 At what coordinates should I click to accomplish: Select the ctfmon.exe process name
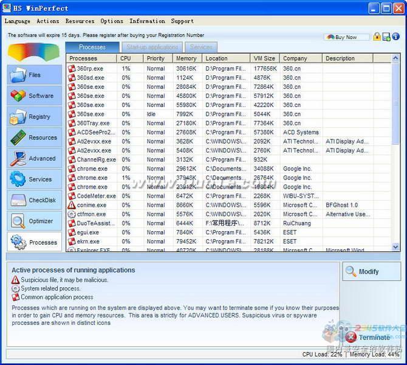[91, 214]
